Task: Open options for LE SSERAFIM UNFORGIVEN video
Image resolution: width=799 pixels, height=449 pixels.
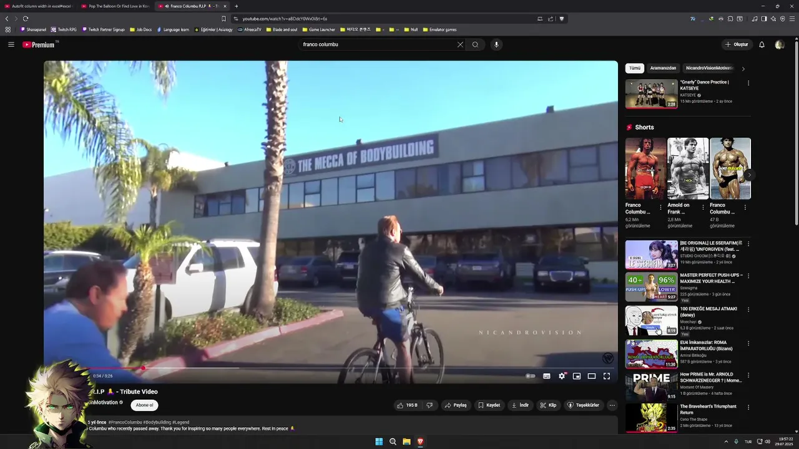Action: [748, 244]
